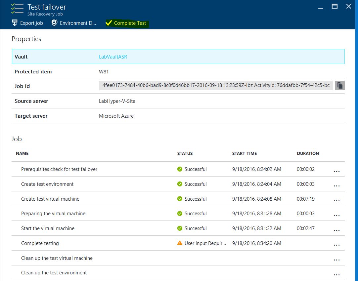Open ellipsis menu for Start the virtual machine

(x=336, y=230)
